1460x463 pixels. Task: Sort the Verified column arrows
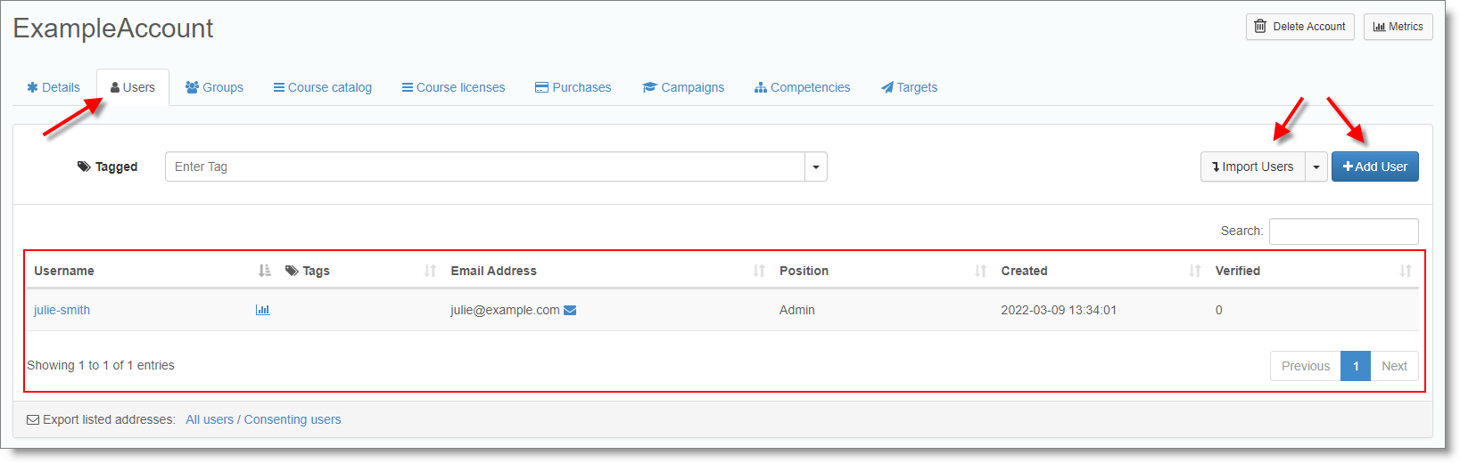click(1405, 271)
